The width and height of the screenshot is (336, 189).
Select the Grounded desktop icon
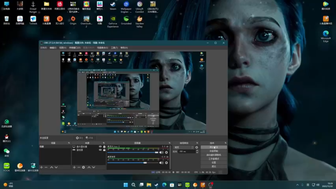tap(126, 20)
